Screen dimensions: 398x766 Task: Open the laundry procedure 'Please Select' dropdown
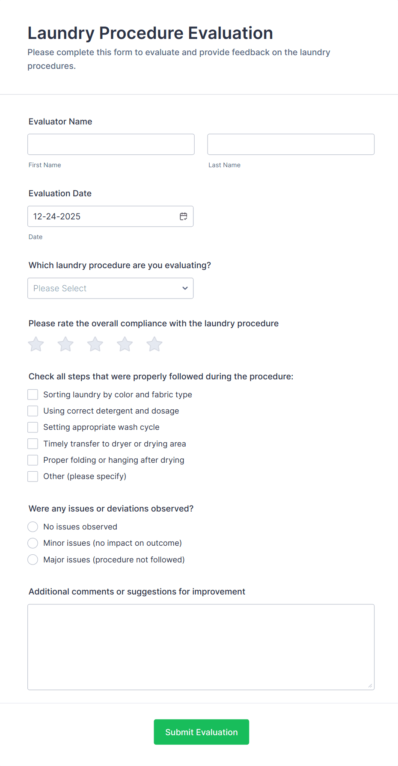pos(110,288)
